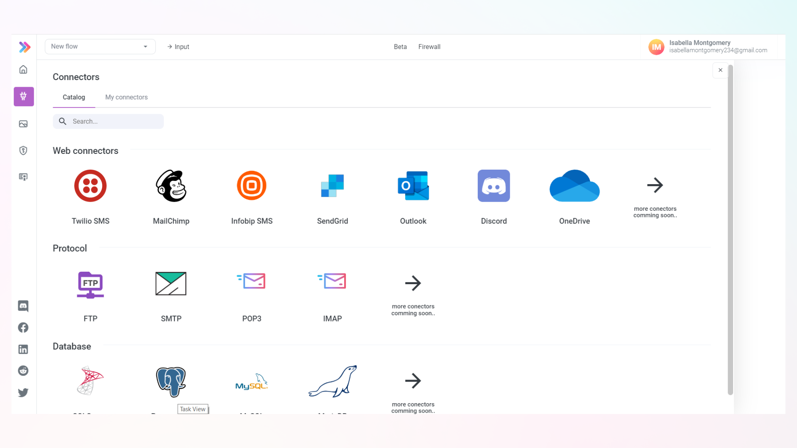The width and height of the screenshot is (797, 448).
Task: Open the Facebook sidebar link
Action: point(23,328)
